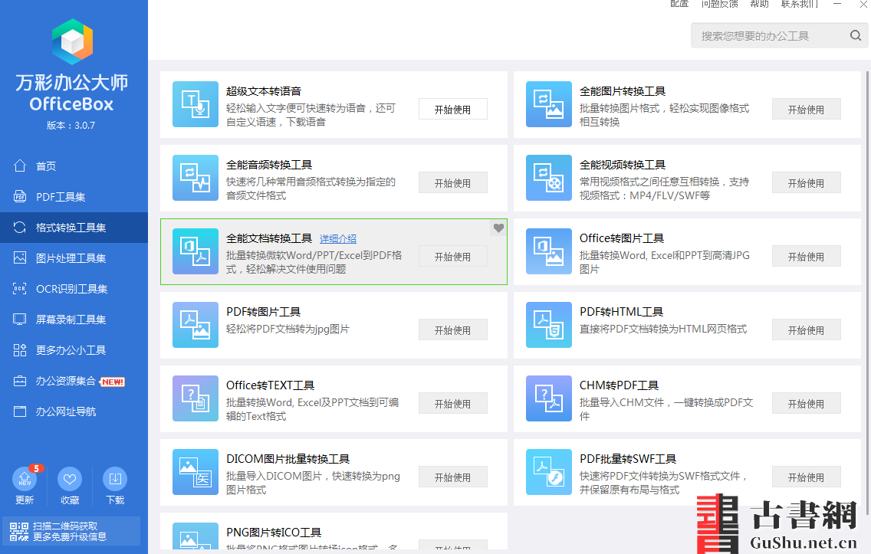Click the 版本：3.0.7 version label
The image size is (871, 554).
71,126
